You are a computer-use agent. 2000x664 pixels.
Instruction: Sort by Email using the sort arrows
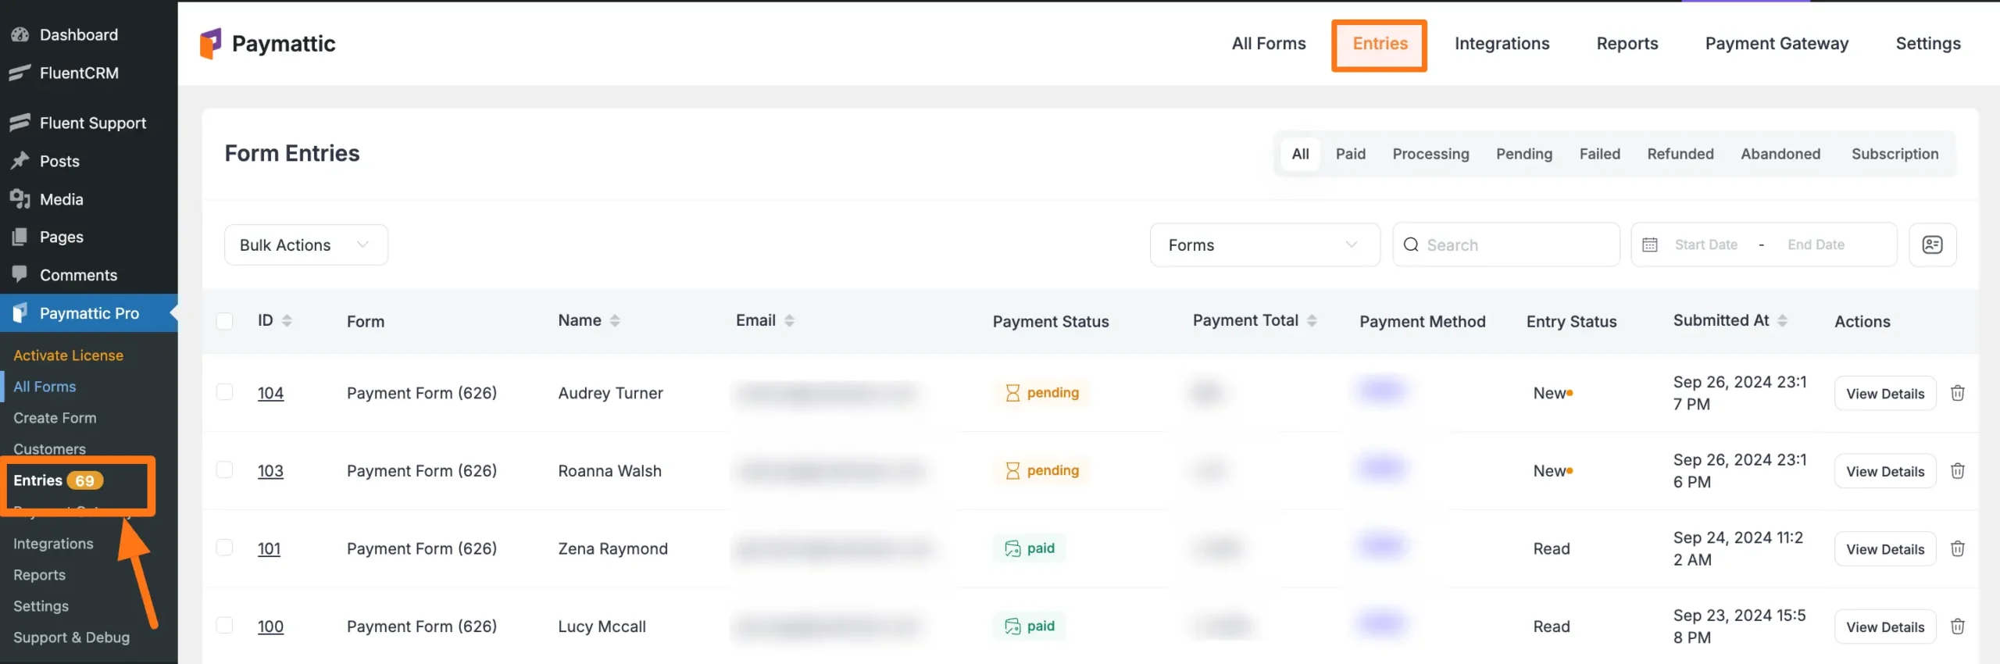789,320
